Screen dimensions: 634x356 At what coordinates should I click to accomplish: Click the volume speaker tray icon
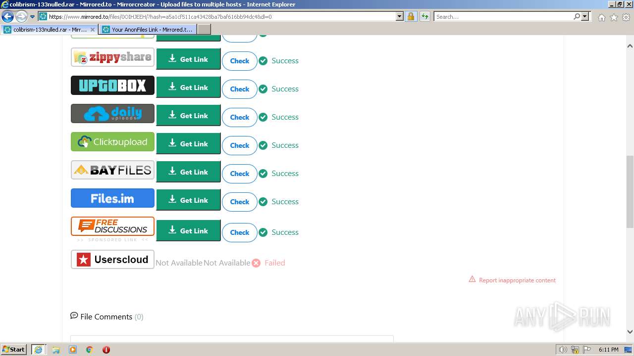click(x=563, y=350)
